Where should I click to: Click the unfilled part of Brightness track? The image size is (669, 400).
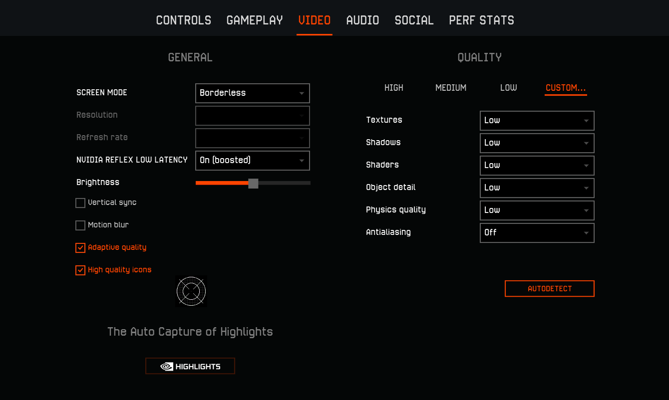[285, 183]
